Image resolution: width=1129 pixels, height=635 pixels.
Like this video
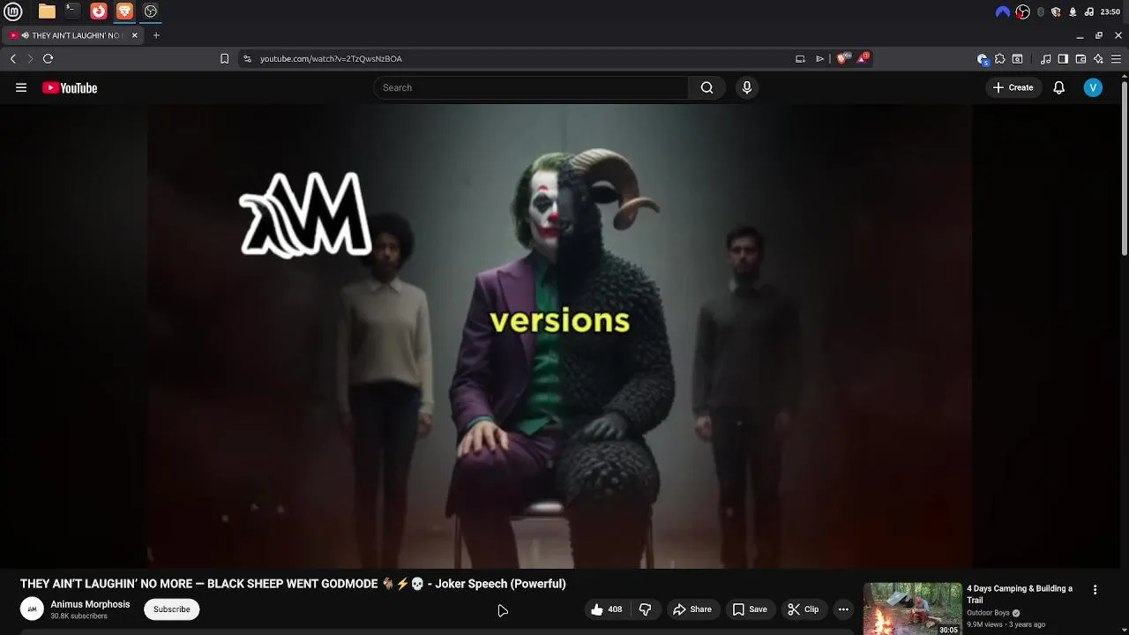(607, 609)
